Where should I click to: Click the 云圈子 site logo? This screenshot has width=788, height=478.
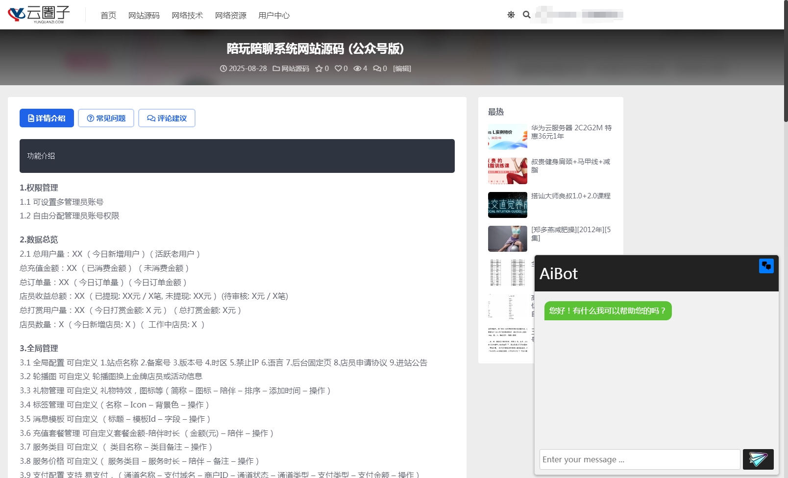point(37,15)
